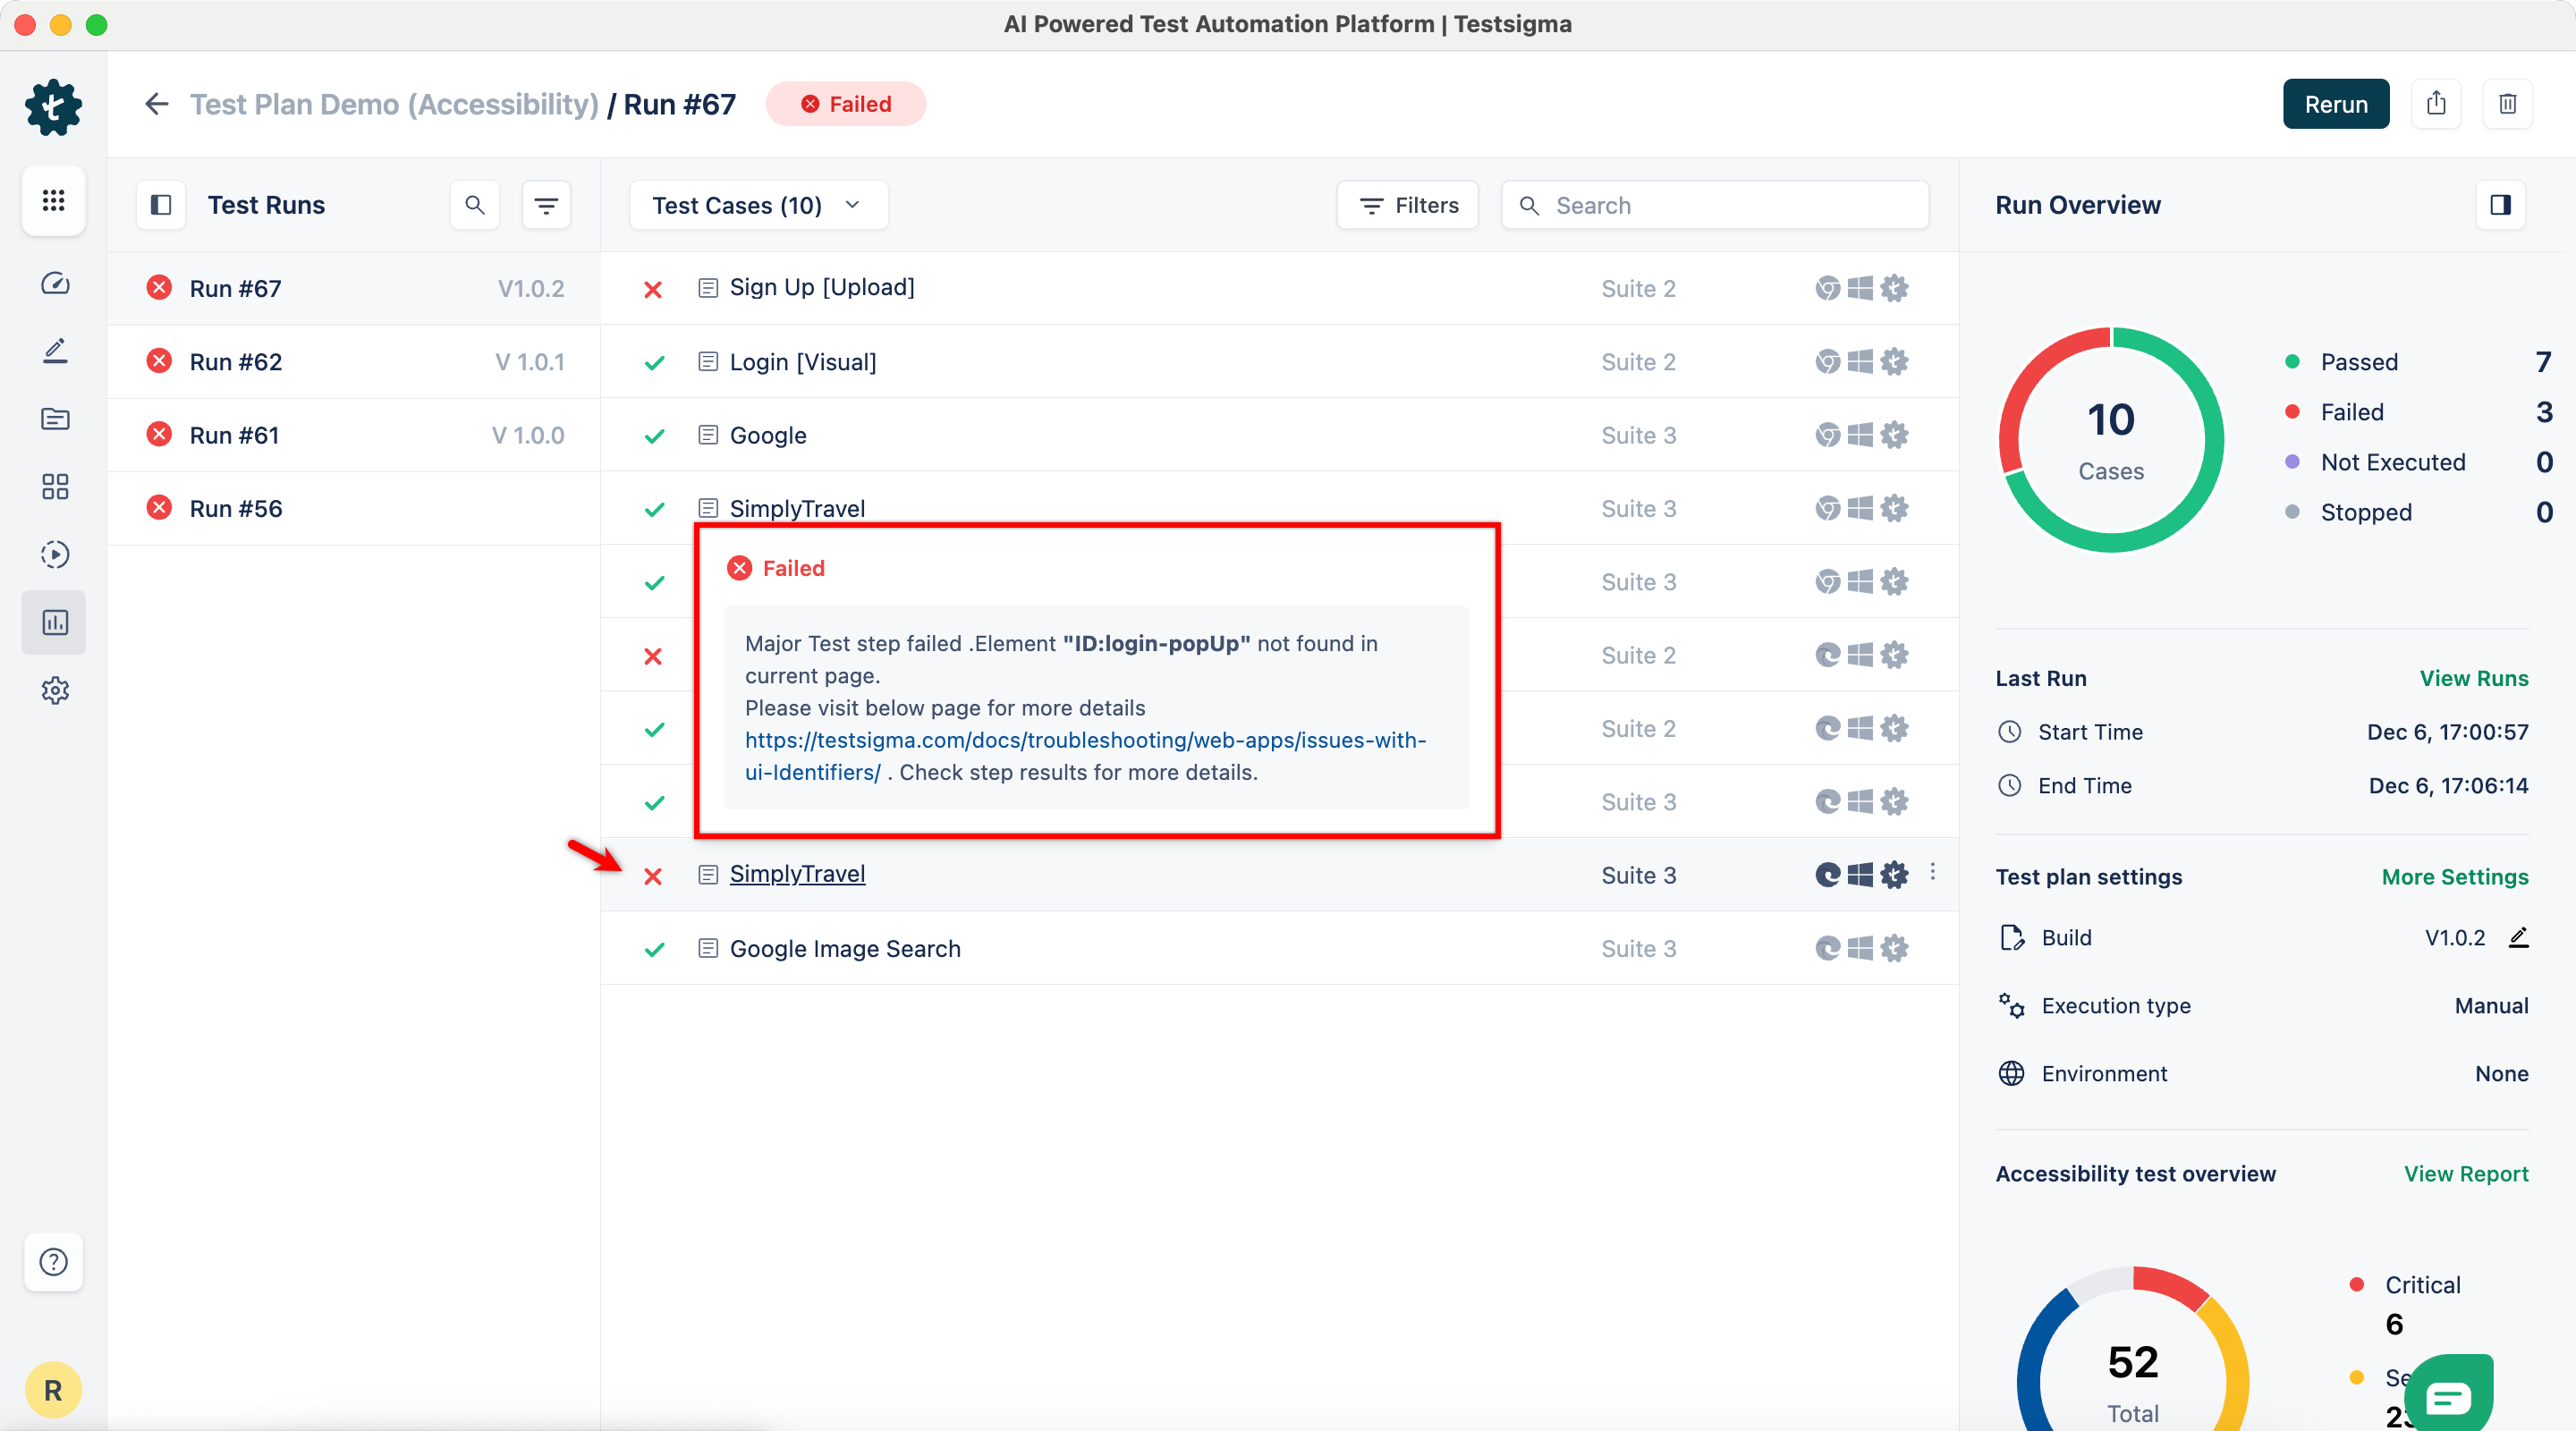The image size is (2576, 1431).
Task: Click the Rerun button
Action: point(2335,104)
